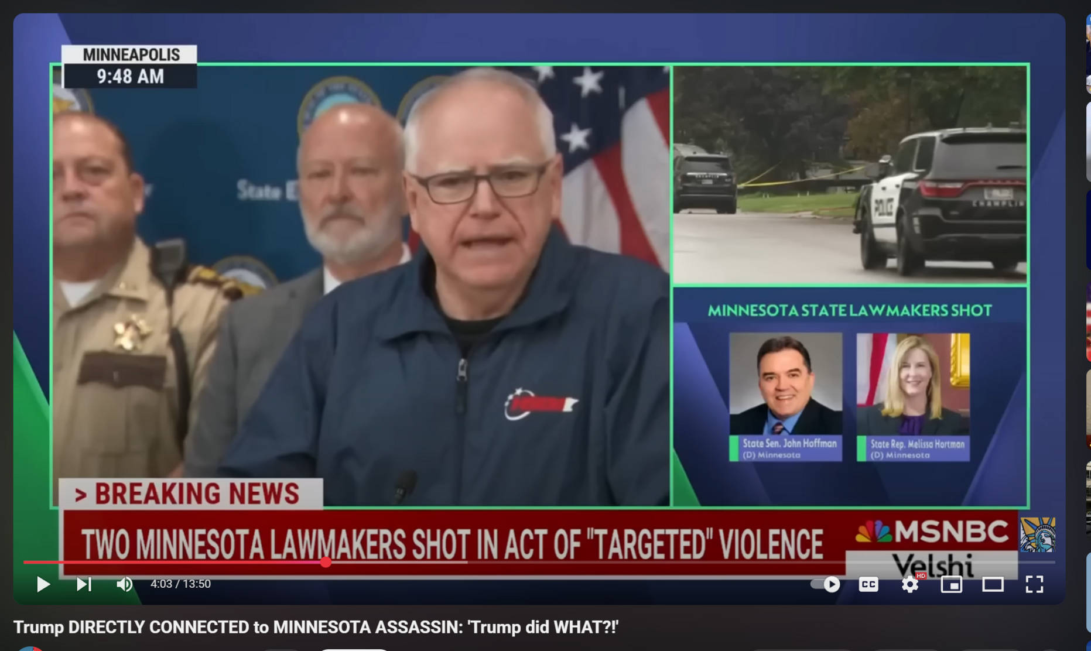Turn on closed captions
The width and height of the screenshot is (1091, 651).
pyautogui.click(x=868, y=584)
